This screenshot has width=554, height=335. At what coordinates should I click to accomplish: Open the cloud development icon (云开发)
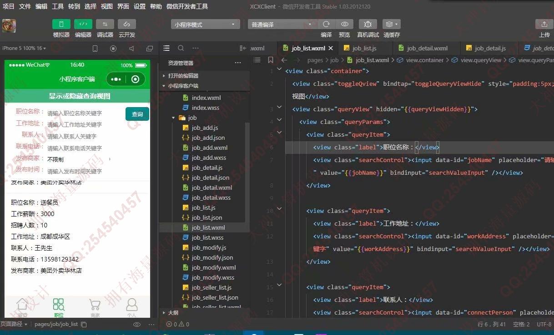coord(127,24)
